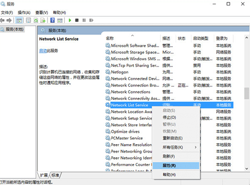Click the Pause Service toolbar icon
Screen dimensions: 250x185
(x=84, y=20)
